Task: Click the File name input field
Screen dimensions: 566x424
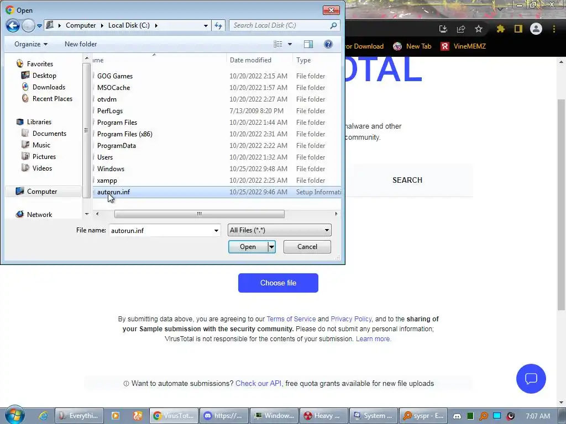Action: tap(161, 230)
